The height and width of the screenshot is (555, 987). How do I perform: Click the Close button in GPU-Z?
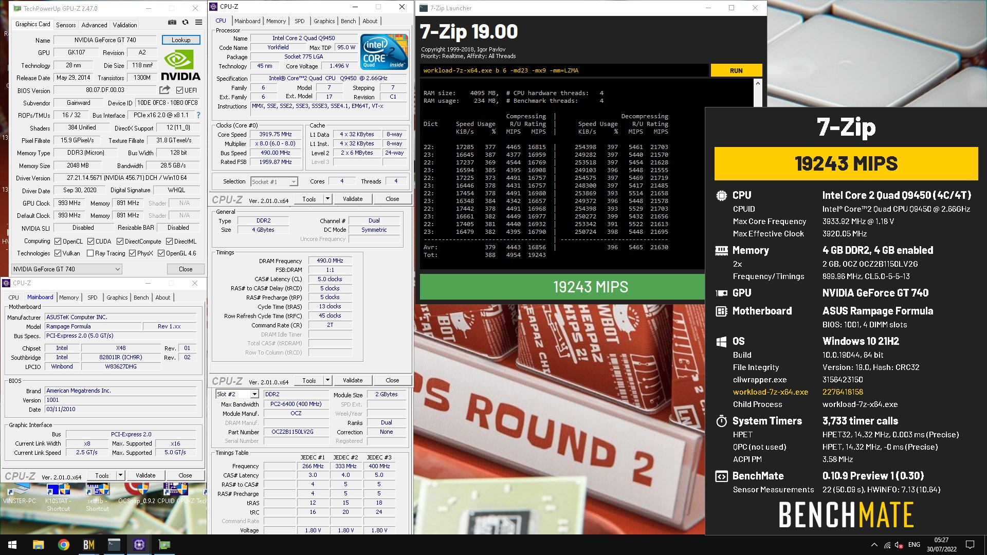pos(186,269)
